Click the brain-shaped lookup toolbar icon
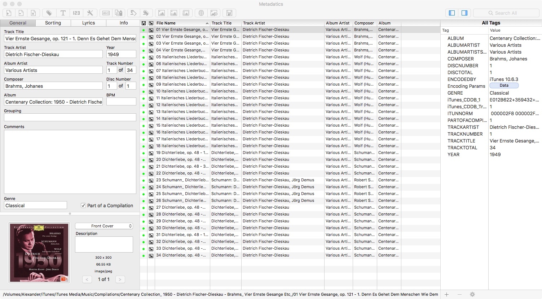Screen dimensions: 542x299 201,13
